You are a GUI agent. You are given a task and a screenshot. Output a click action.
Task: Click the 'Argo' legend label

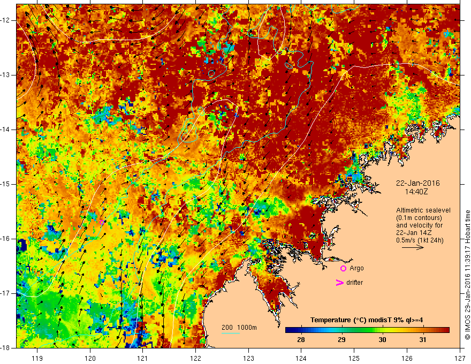tap(356, 268)
